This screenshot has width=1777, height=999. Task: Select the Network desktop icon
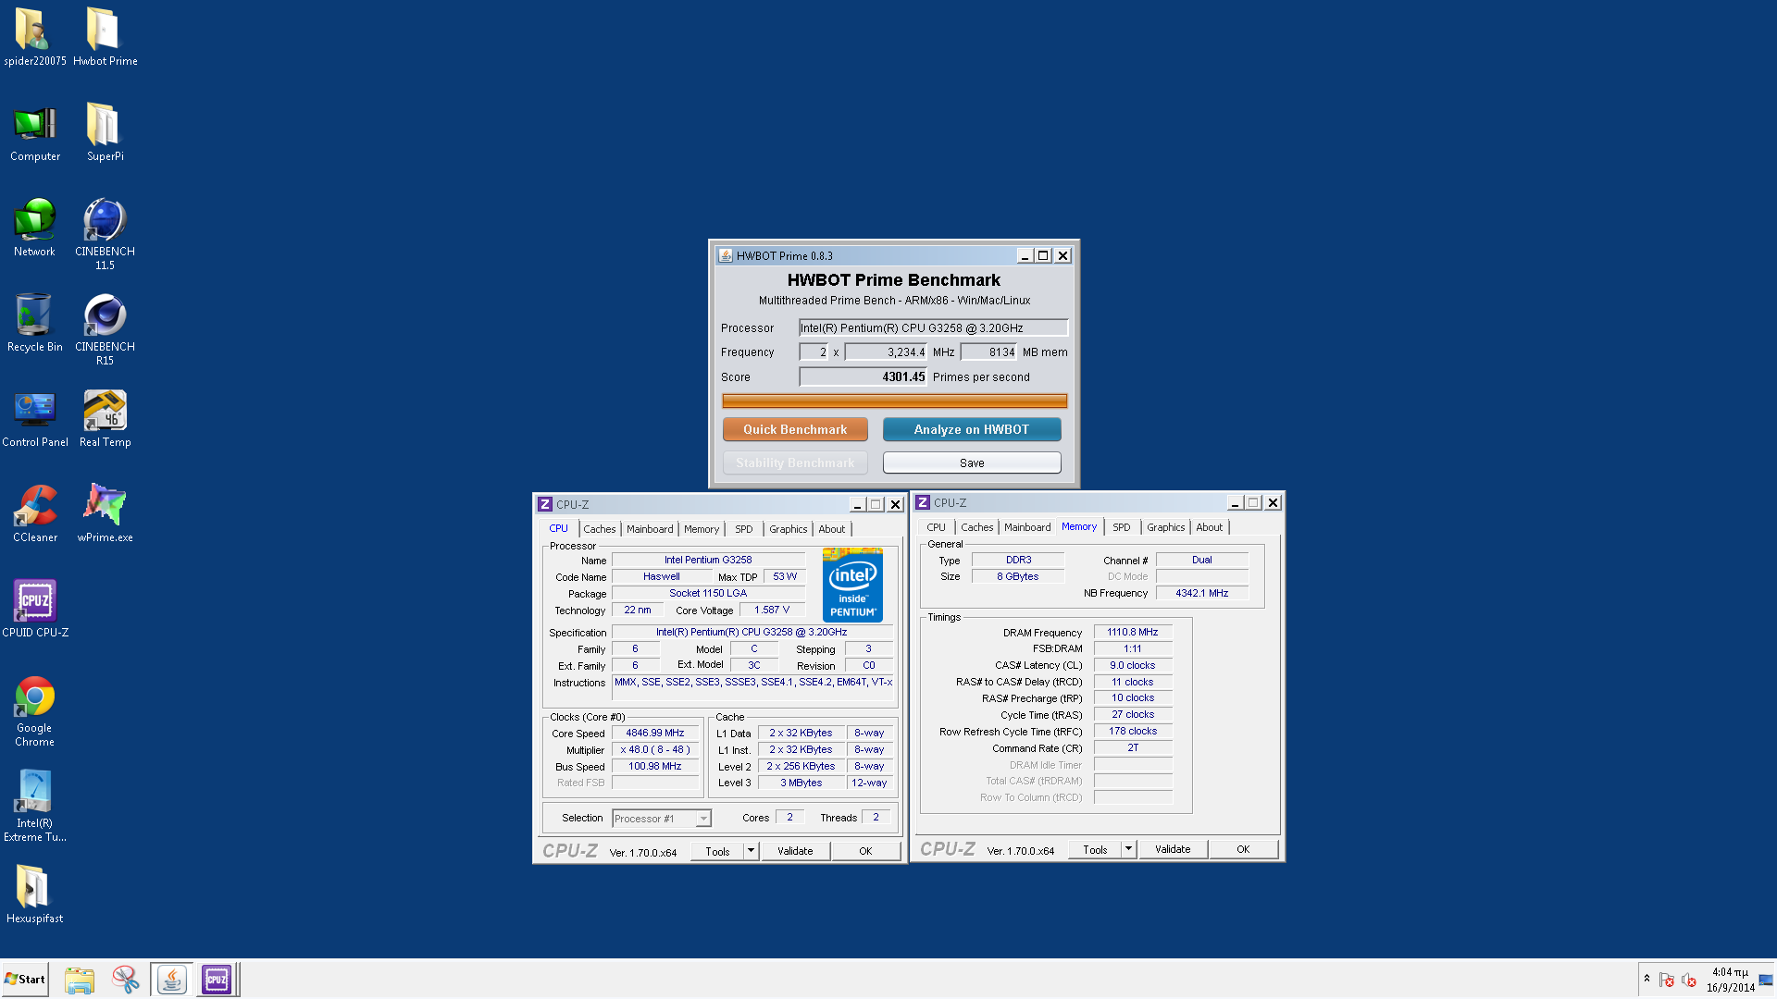click(34, 228)
